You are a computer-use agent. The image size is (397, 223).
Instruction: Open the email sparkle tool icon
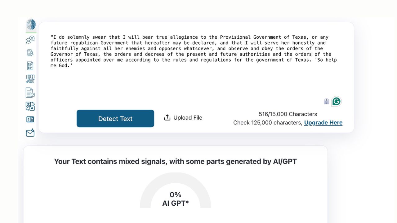click(x=30, y=133)
